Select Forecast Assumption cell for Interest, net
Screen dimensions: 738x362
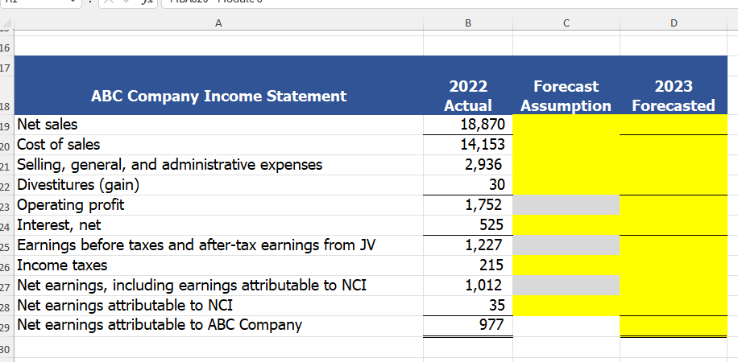pyautogui.click(x=566, y=226)
